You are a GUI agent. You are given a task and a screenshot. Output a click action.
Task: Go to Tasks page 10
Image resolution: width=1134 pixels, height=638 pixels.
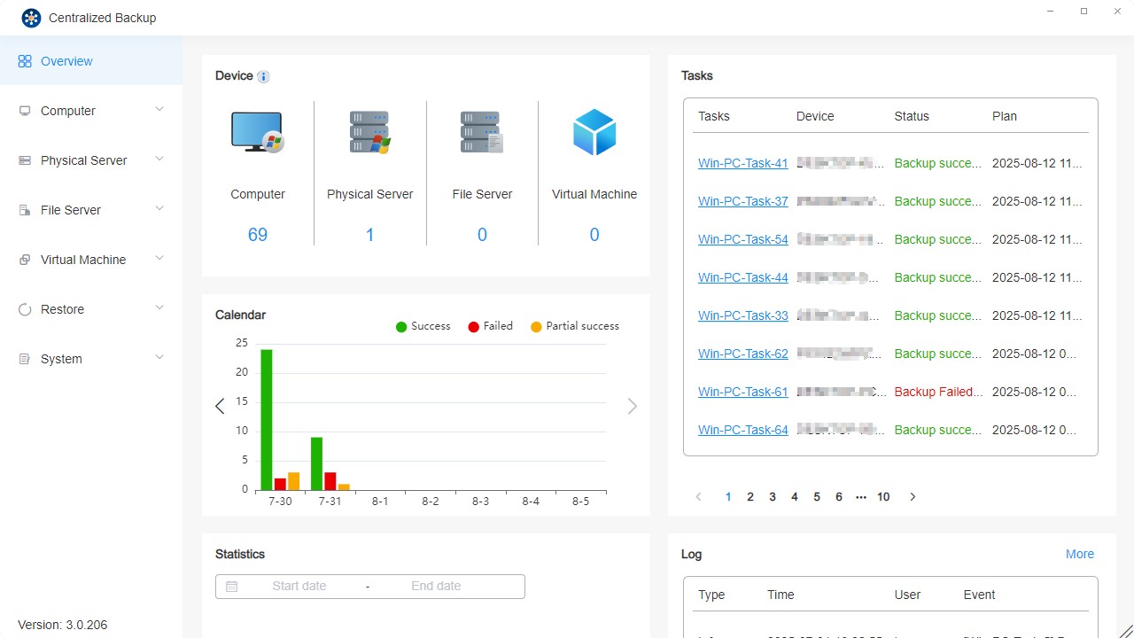point(883,497)
